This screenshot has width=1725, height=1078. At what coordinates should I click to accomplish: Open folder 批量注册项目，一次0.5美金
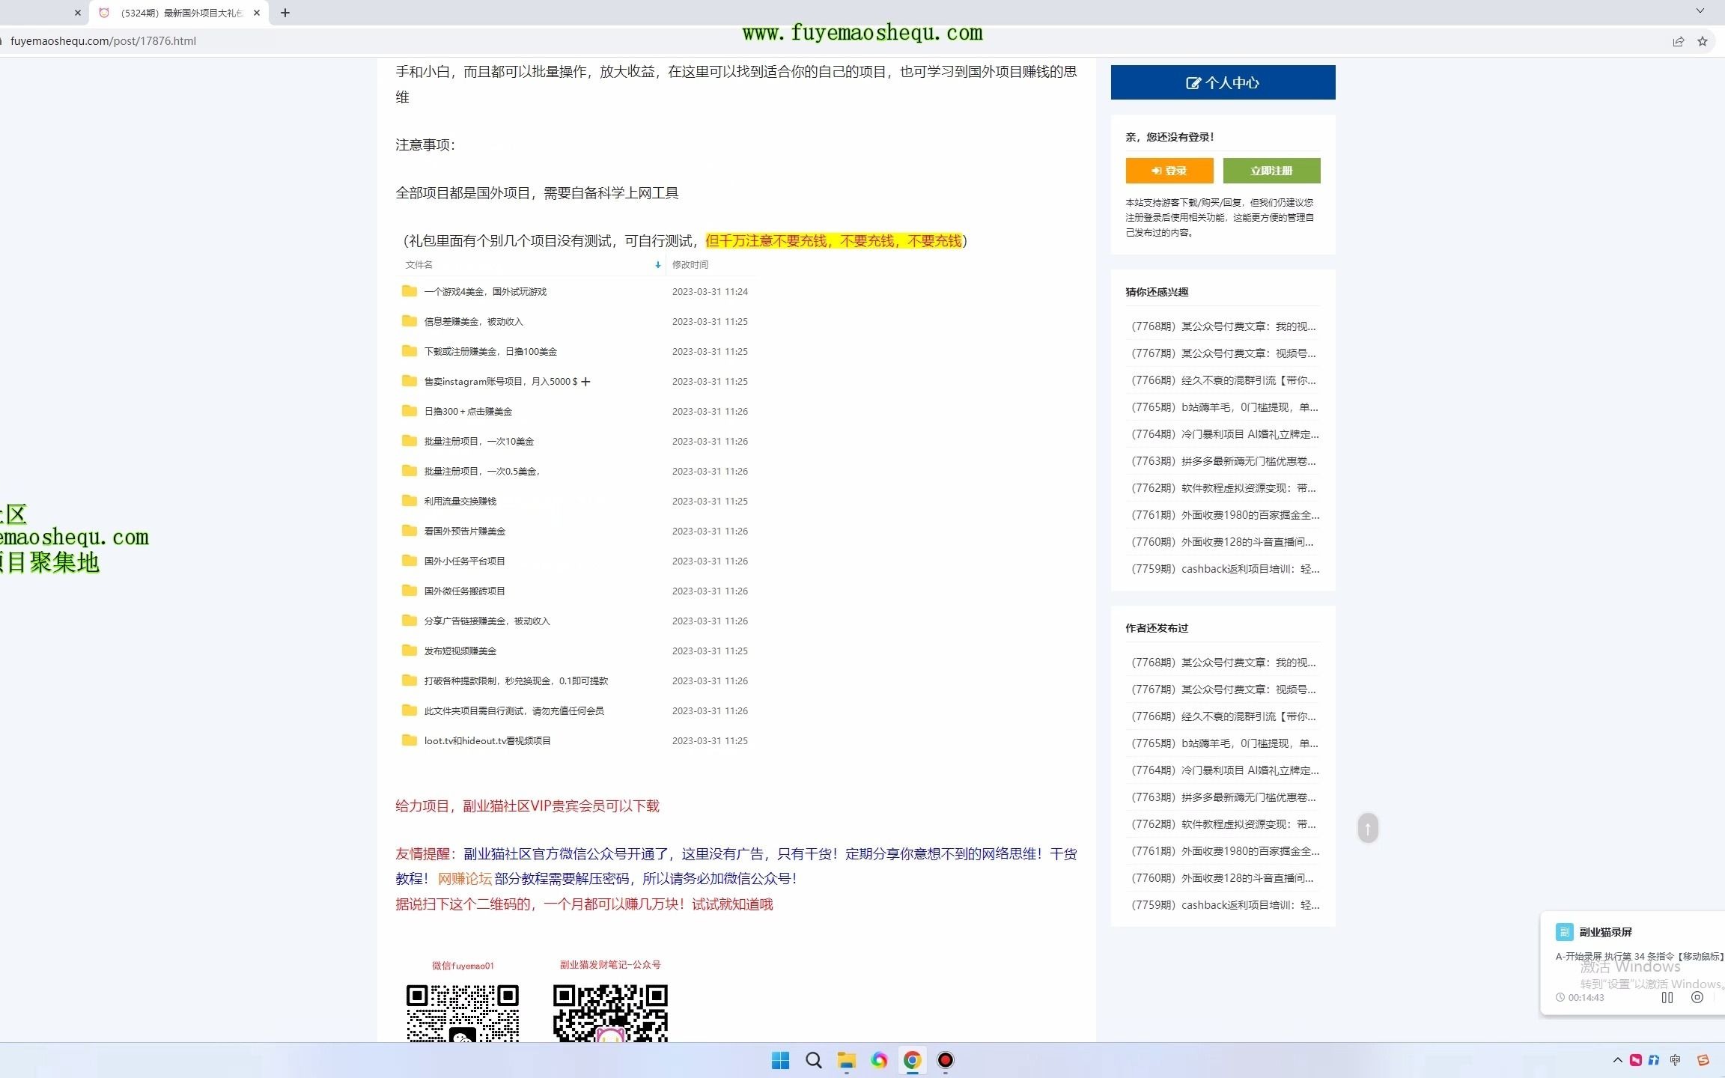(x=482, y=472)
